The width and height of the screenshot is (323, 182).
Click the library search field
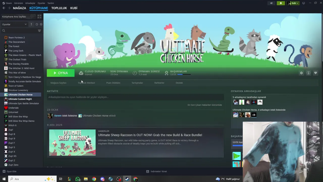pyautogui.click(x=19, y=31)
